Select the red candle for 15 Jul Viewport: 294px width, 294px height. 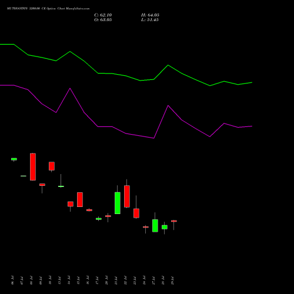(80, 199)
